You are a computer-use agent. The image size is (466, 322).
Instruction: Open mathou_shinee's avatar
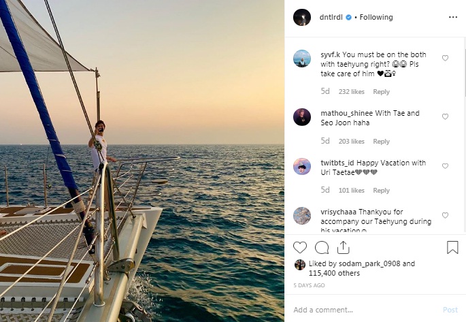coord(302,117)
